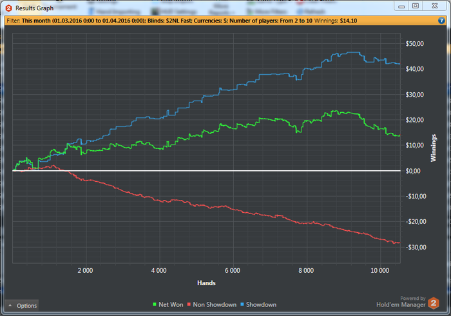This screenshot has width=451, height=316.
Task: Click the $0,00 axis label
Action: tap(413, 171)
